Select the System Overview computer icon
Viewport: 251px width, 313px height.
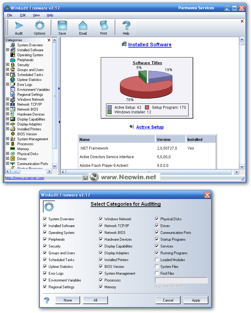[13, 45]
